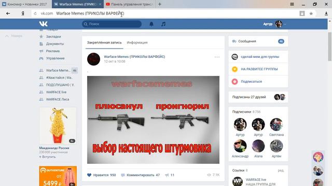The image size is (332, 186).
Task: Click the Управление gamepad sidebar icon
Action: click(x=41, y=58)
